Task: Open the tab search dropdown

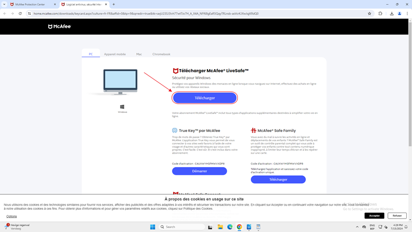Action: [4, 4]
